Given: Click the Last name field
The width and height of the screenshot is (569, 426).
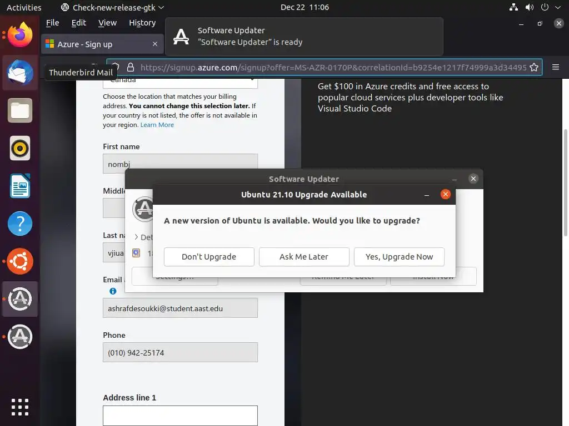Looking at the screenshot, I should click(x=114, y=253).
